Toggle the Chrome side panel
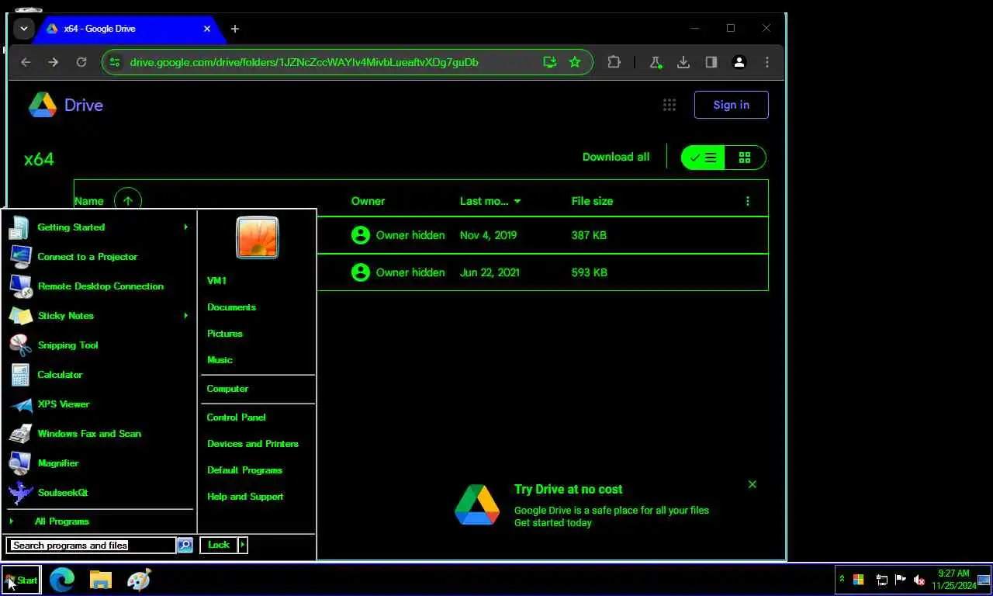This screenshot has height=596, width=993. pos(711,62)
